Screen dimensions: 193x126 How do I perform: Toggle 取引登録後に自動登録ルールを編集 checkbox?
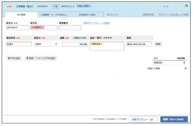92,119
